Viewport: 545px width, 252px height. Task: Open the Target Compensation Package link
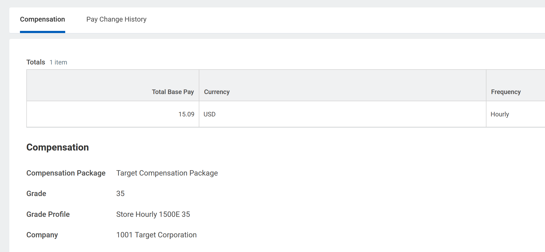(167, 173)
